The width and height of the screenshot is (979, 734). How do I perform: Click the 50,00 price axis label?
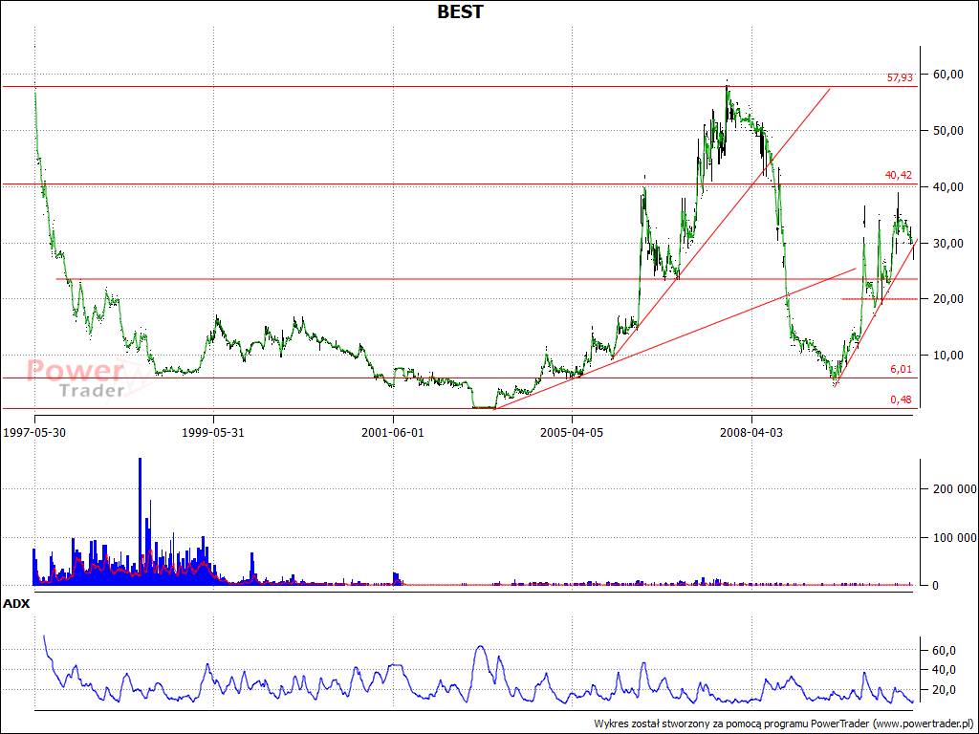pyautogui.click(x=947, y=130)
